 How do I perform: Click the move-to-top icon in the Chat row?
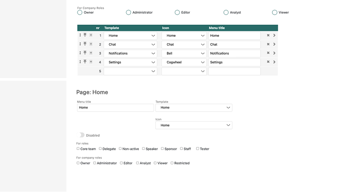85,44
